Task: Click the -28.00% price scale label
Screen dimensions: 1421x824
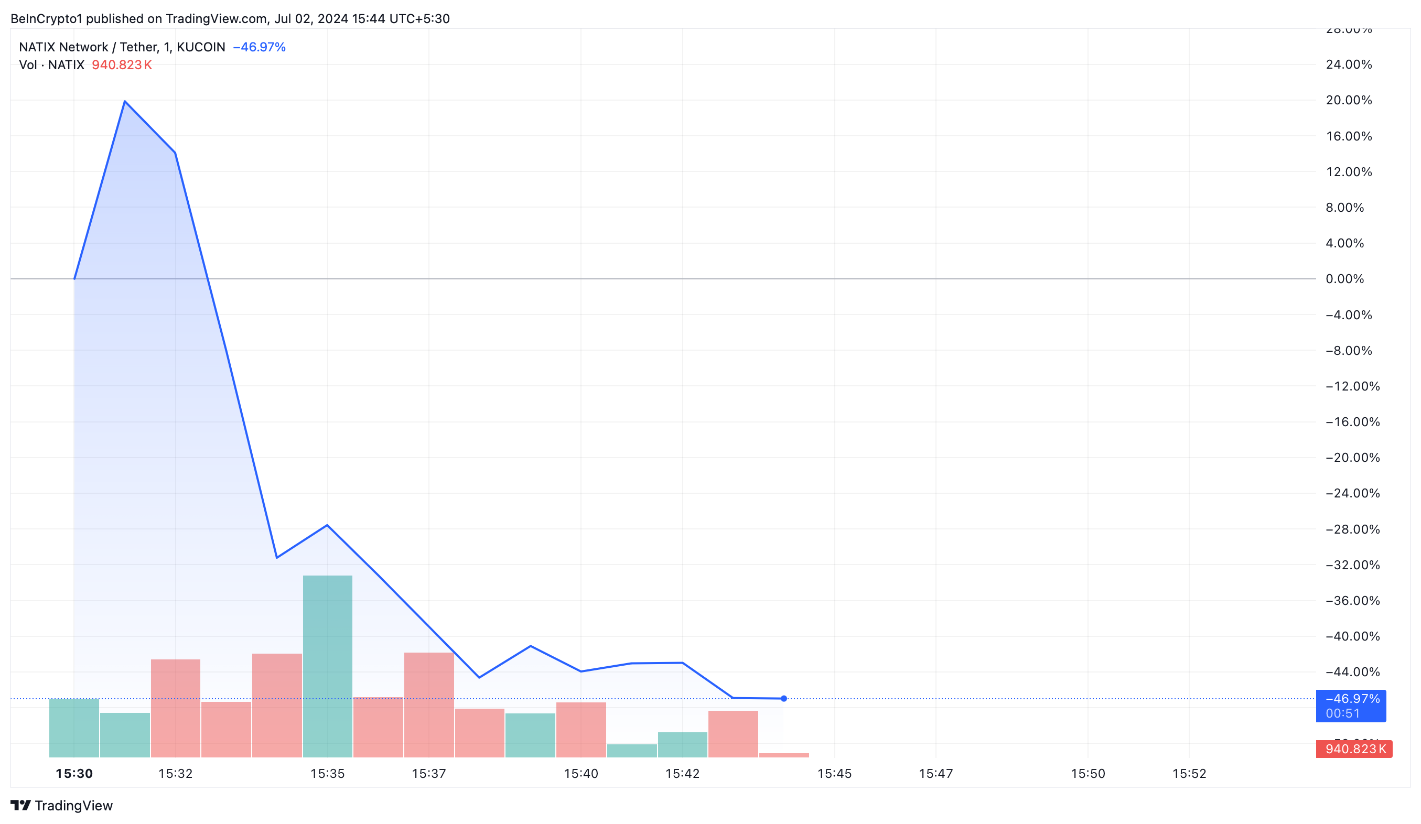Action: [1352, 529]
